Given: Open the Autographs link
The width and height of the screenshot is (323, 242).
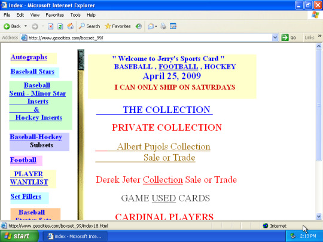Looking at the screenshot, I should tap(29, 57).
